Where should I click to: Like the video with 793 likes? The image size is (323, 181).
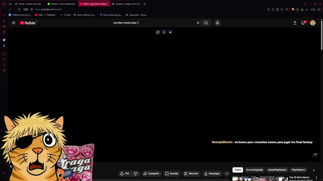coord(125,173)
